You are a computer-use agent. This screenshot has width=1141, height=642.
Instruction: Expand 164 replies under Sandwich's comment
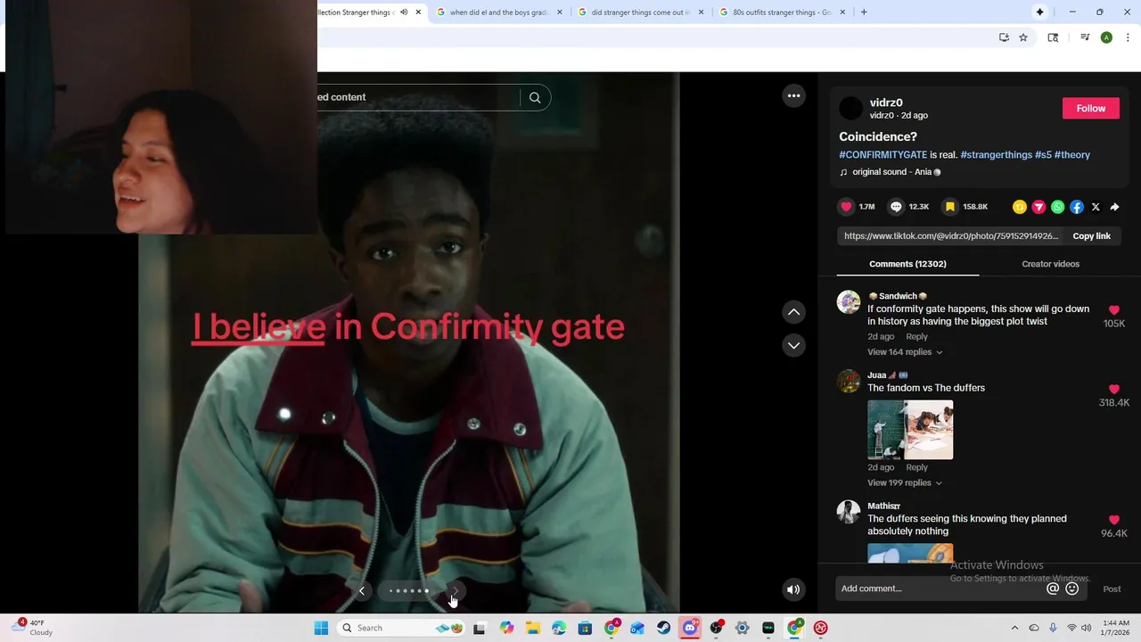[905, 352]
